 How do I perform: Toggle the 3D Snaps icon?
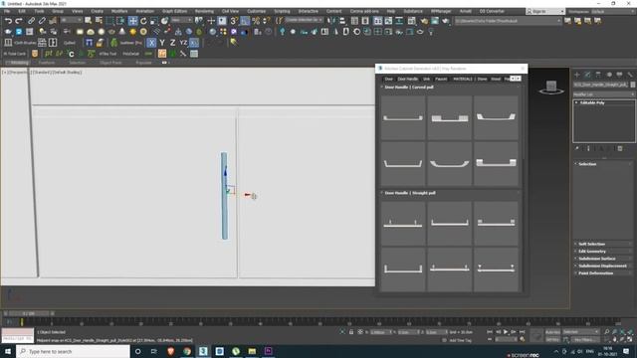click(x=234, y=21)
